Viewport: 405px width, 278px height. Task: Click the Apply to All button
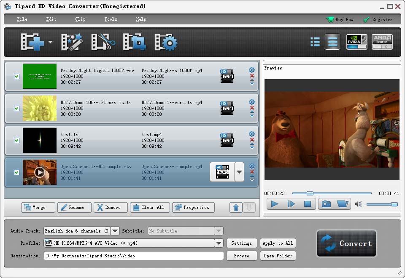point(278,243)
